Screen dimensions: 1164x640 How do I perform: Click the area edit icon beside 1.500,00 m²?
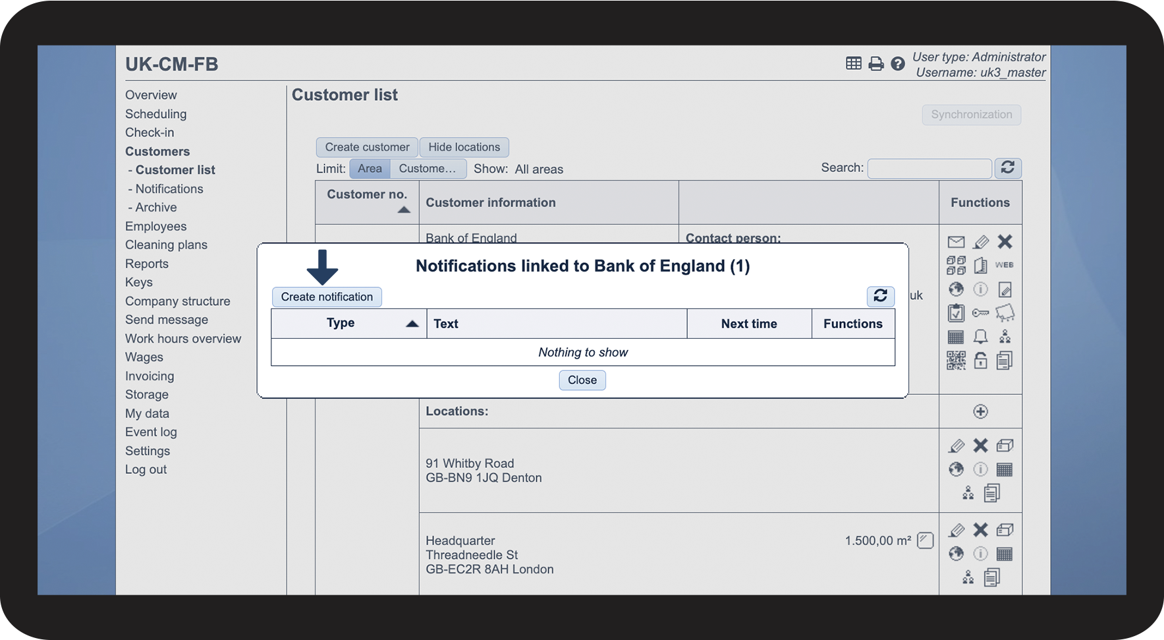point(926,540)
